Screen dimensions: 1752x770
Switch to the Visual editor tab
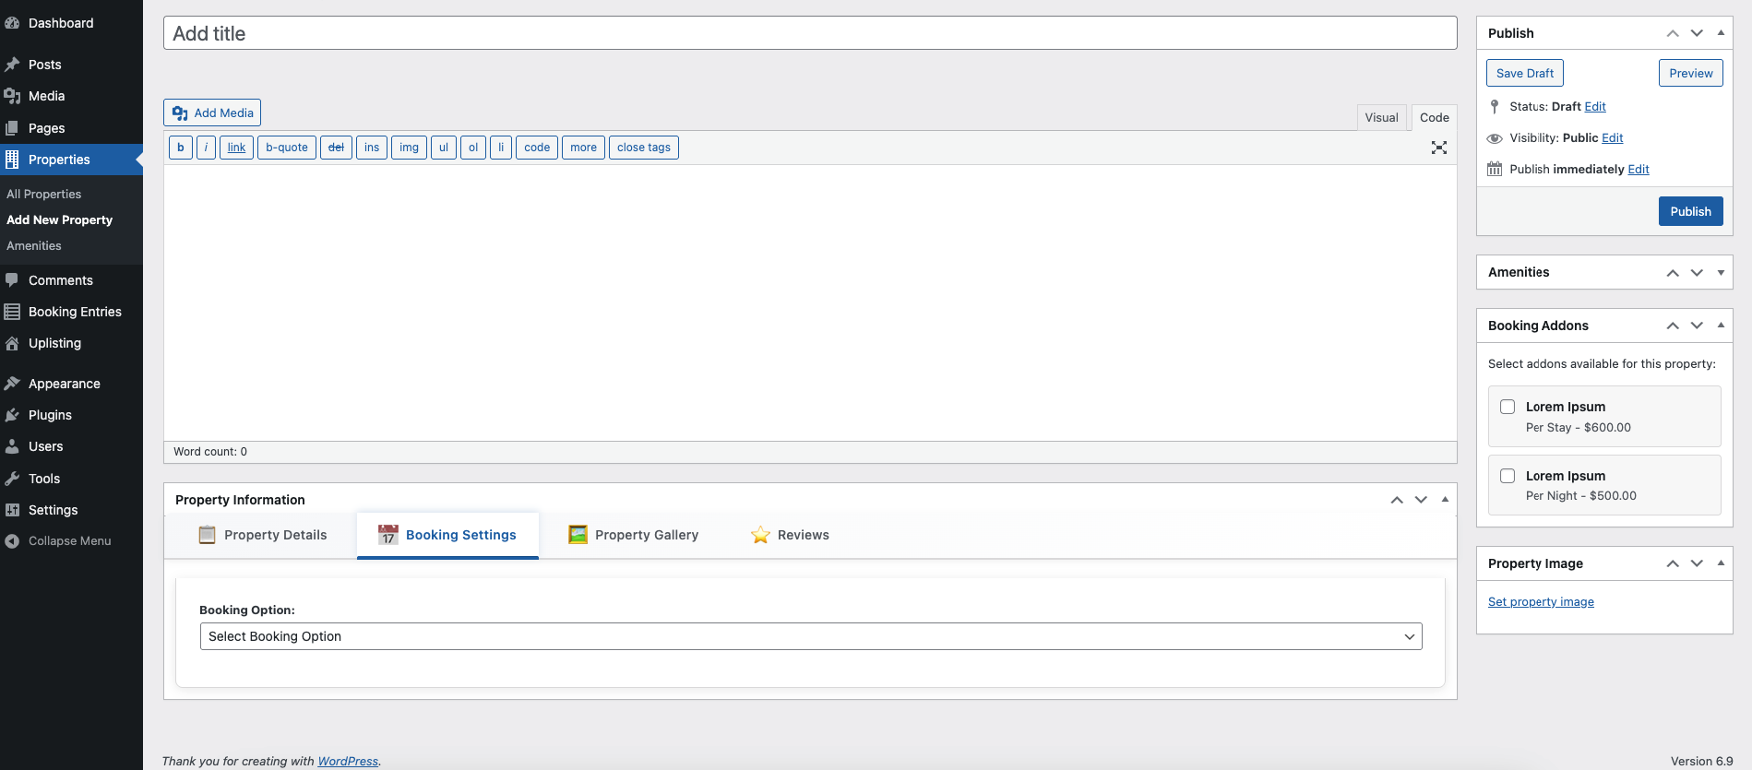[x=1381, y=117]
